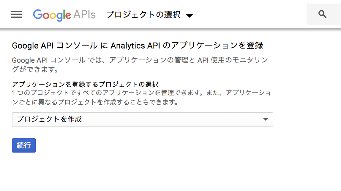This screenshot has width=341, height=191.
Task: Click the Google APIs logo
Action: 64,15
